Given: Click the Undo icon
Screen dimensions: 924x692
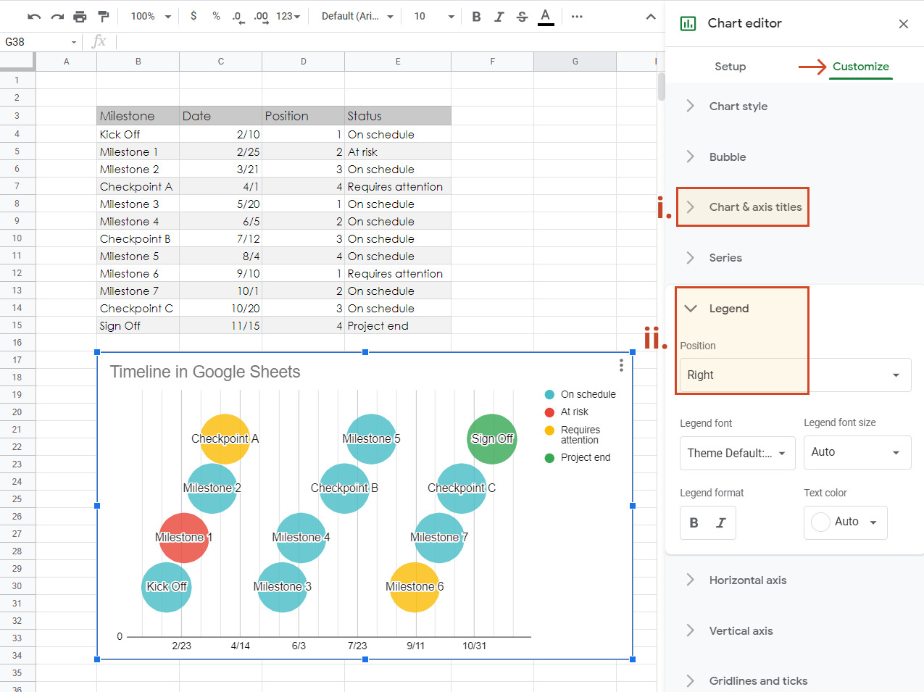Looking at the screenshot, I should coord(35,16).
